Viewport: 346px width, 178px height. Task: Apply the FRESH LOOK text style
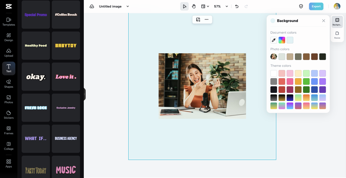pos(36,108)
